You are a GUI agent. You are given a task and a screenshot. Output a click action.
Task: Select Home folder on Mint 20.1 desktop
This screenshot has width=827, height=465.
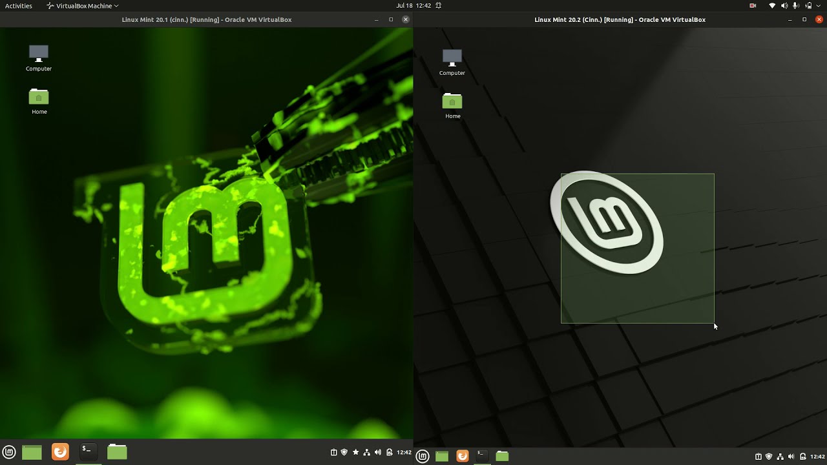tap(39, 101)
